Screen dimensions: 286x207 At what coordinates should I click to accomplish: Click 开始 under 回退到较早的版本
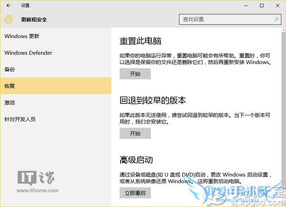tap(135, 133)
